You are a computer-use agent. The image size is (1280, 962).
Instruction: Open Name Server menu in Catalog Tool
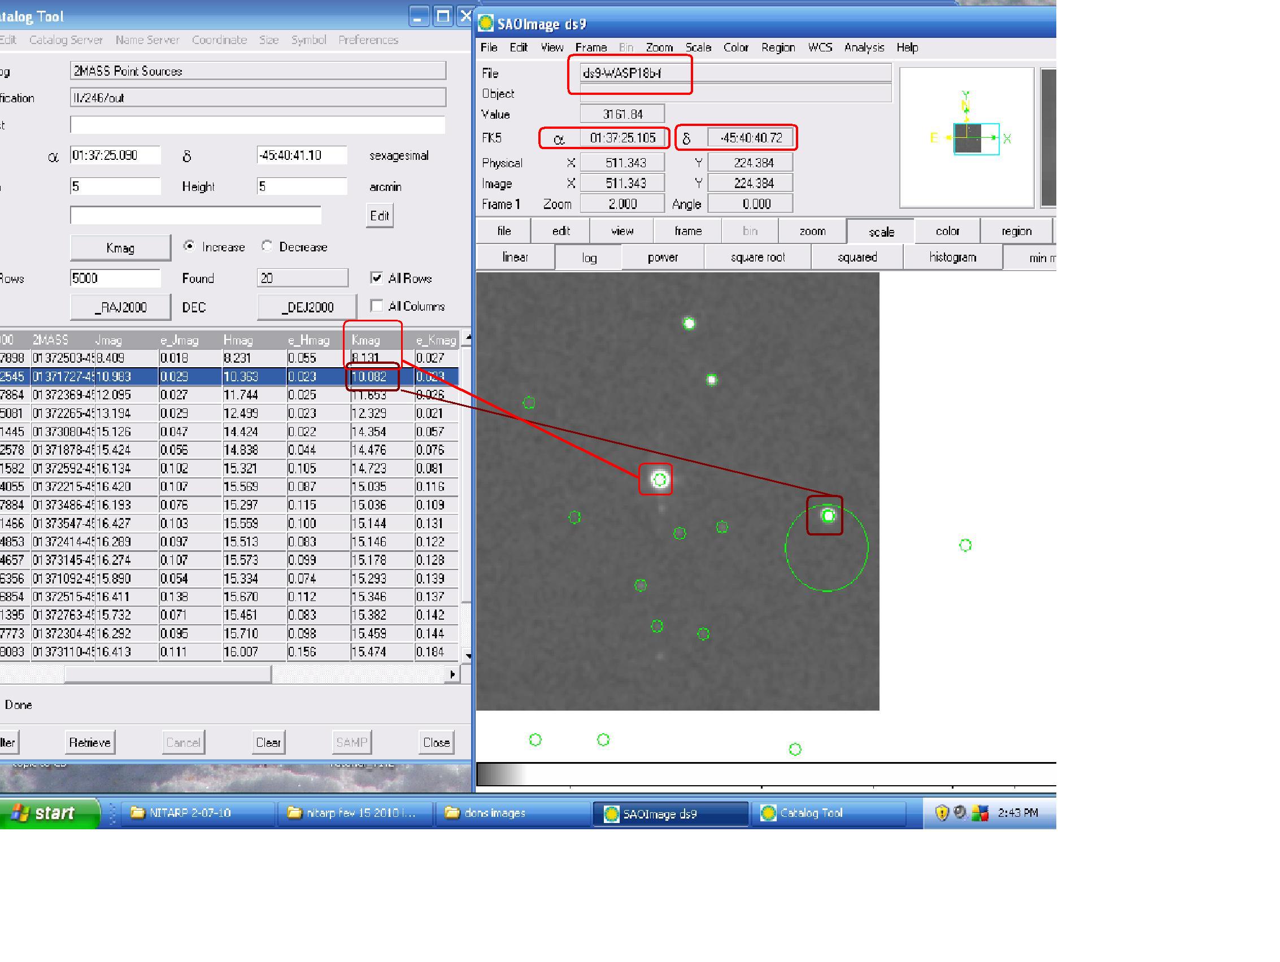[x=147, y=40]
